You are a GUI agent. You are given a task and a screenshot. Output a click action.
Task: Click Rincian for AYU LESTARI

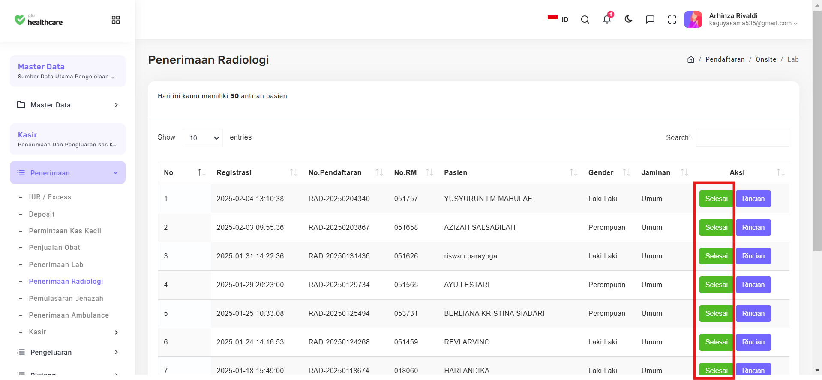point(753,285)
